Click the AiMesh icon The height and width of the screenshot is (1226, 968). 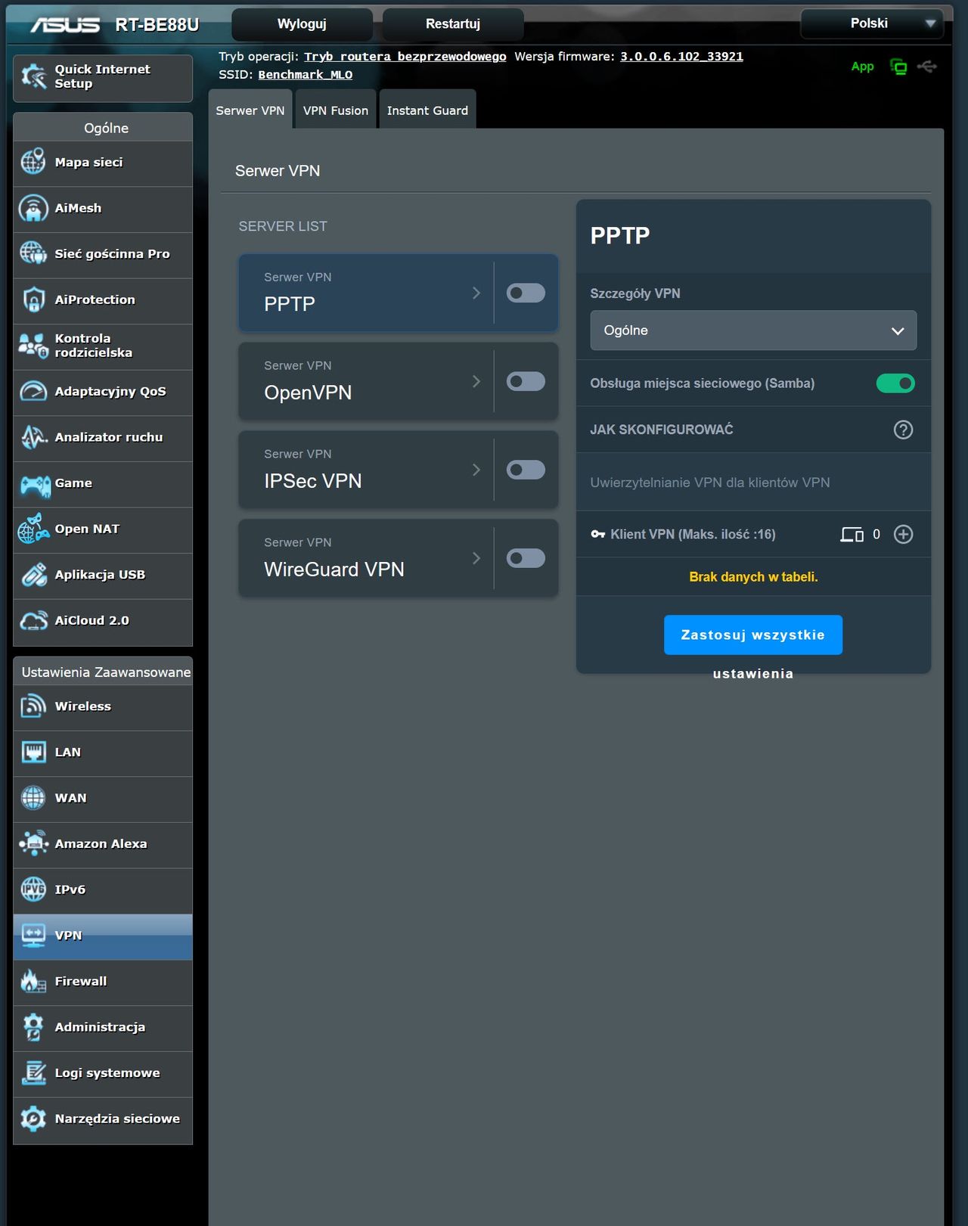pyautogui.click(x=33, y=208)
